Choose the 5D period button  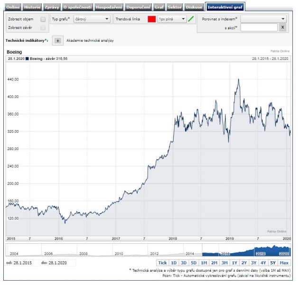coord(194,263)
